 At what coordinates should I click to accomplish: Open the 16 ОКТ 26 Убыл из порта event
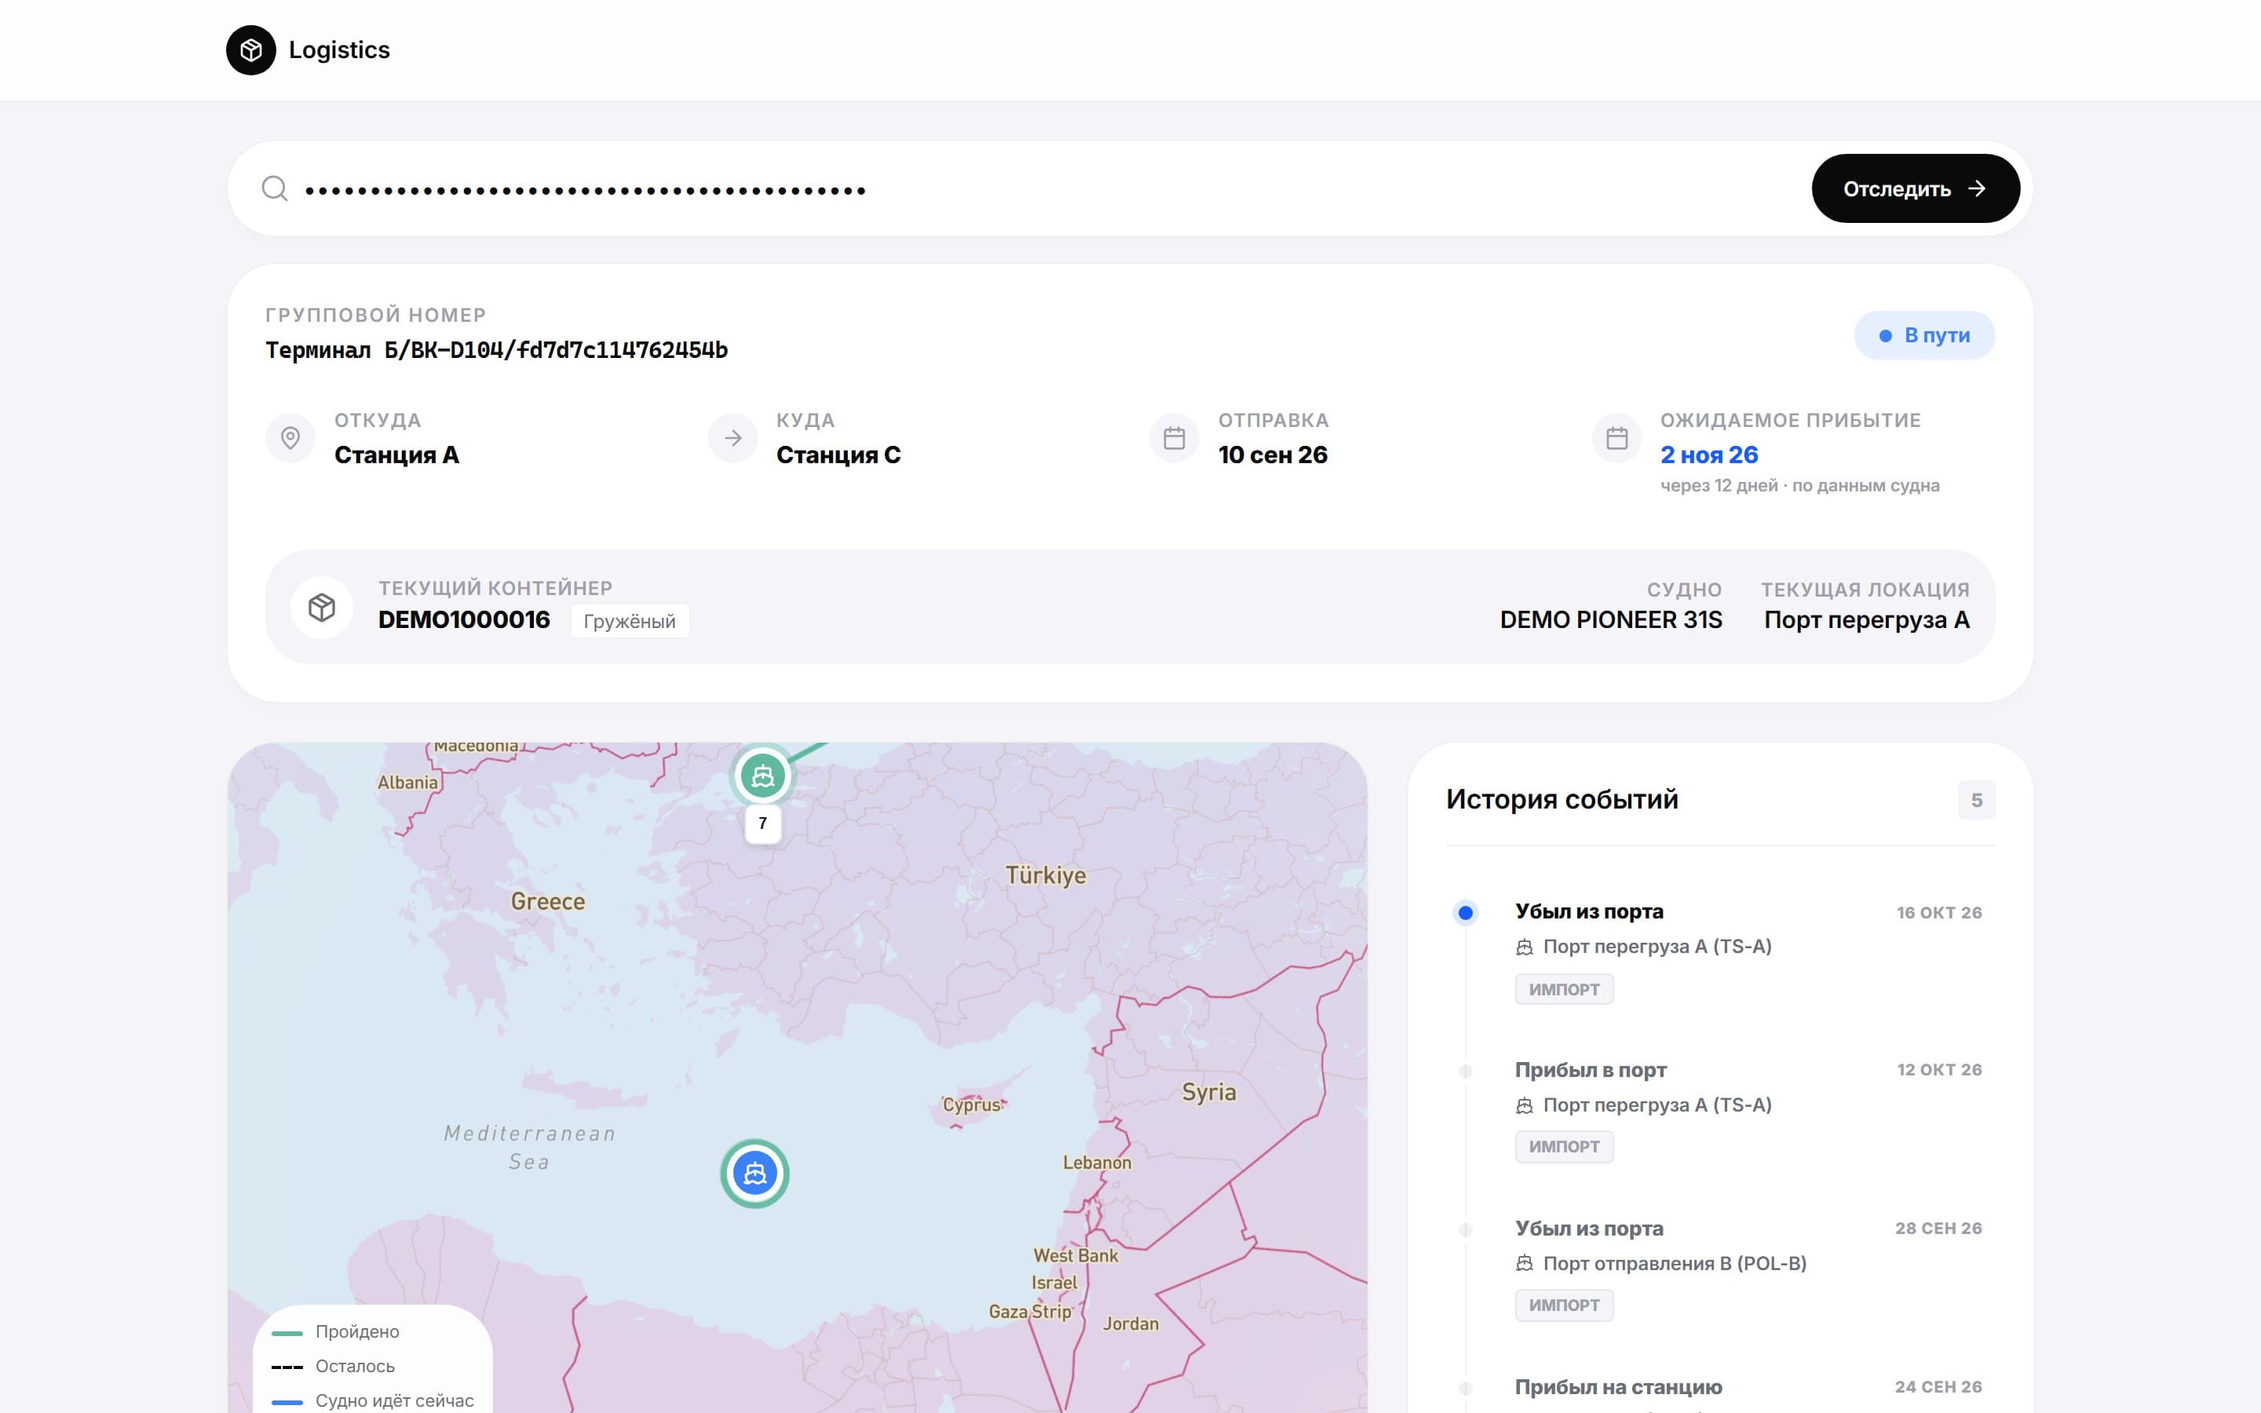point(1720,951)
